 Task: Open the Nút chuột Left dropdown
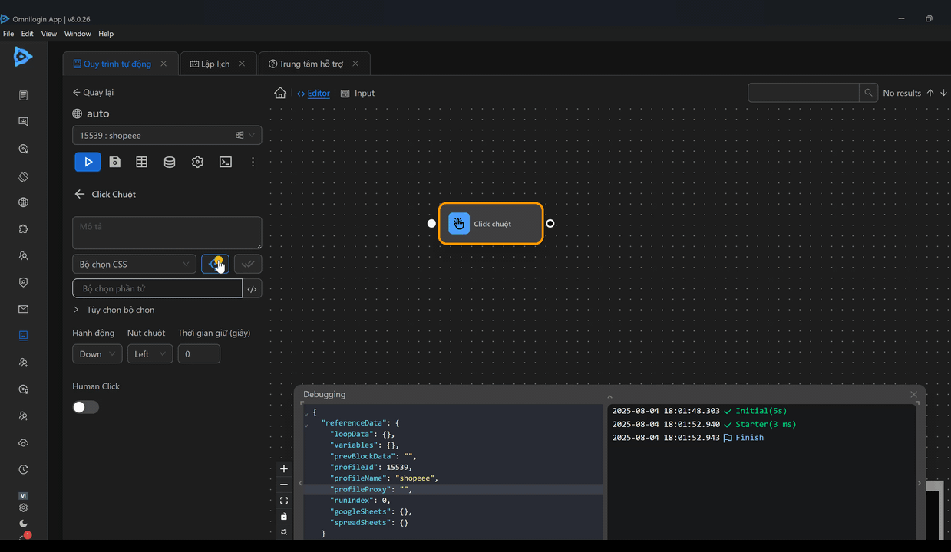150,354
